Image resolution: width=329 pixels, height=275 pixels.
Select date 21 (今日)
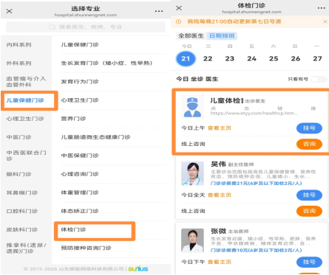(186, 58)
